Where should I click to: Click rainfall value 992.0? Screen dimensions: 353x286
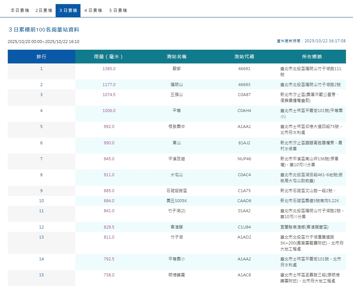point(109,126)
